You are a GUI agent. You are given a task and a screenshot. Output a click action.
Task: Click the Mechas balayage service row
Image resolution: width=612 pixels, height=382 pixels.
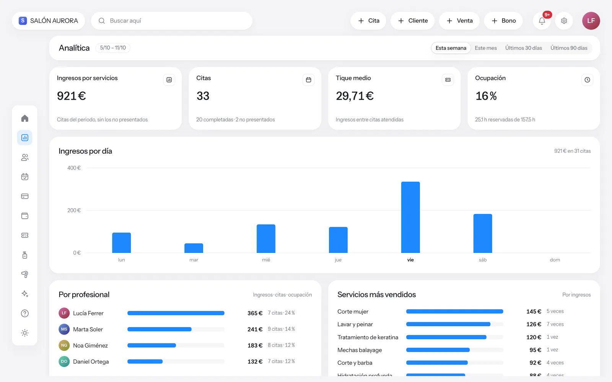(x=464, y=350)
